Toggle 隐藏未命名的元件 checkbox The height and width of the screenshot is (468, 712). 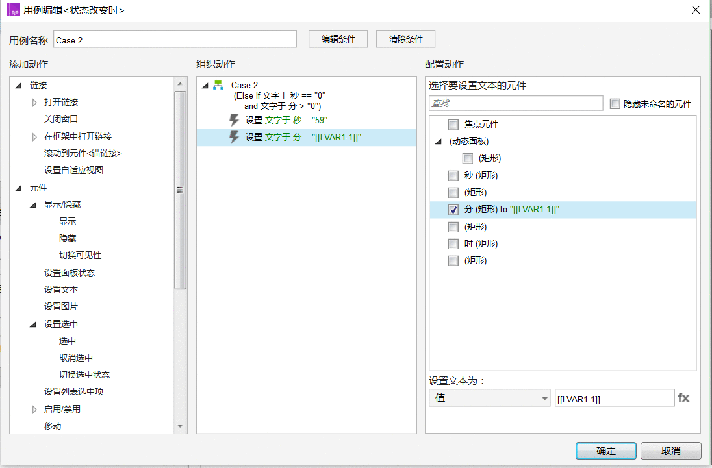615,104
